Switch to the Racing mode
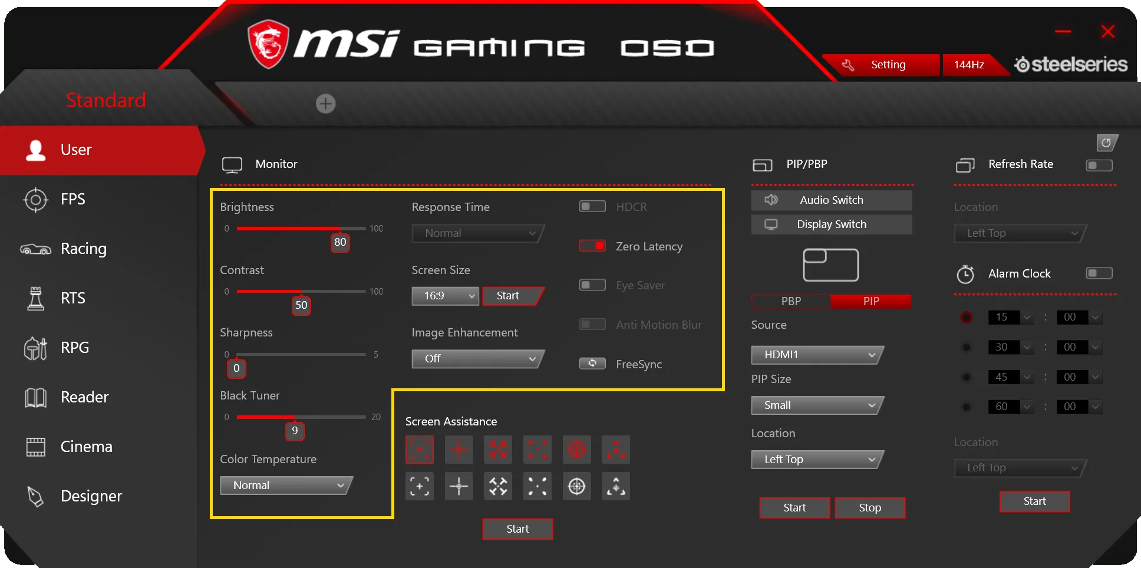This screenshot has width=1141, height=568. coord(99,249)
